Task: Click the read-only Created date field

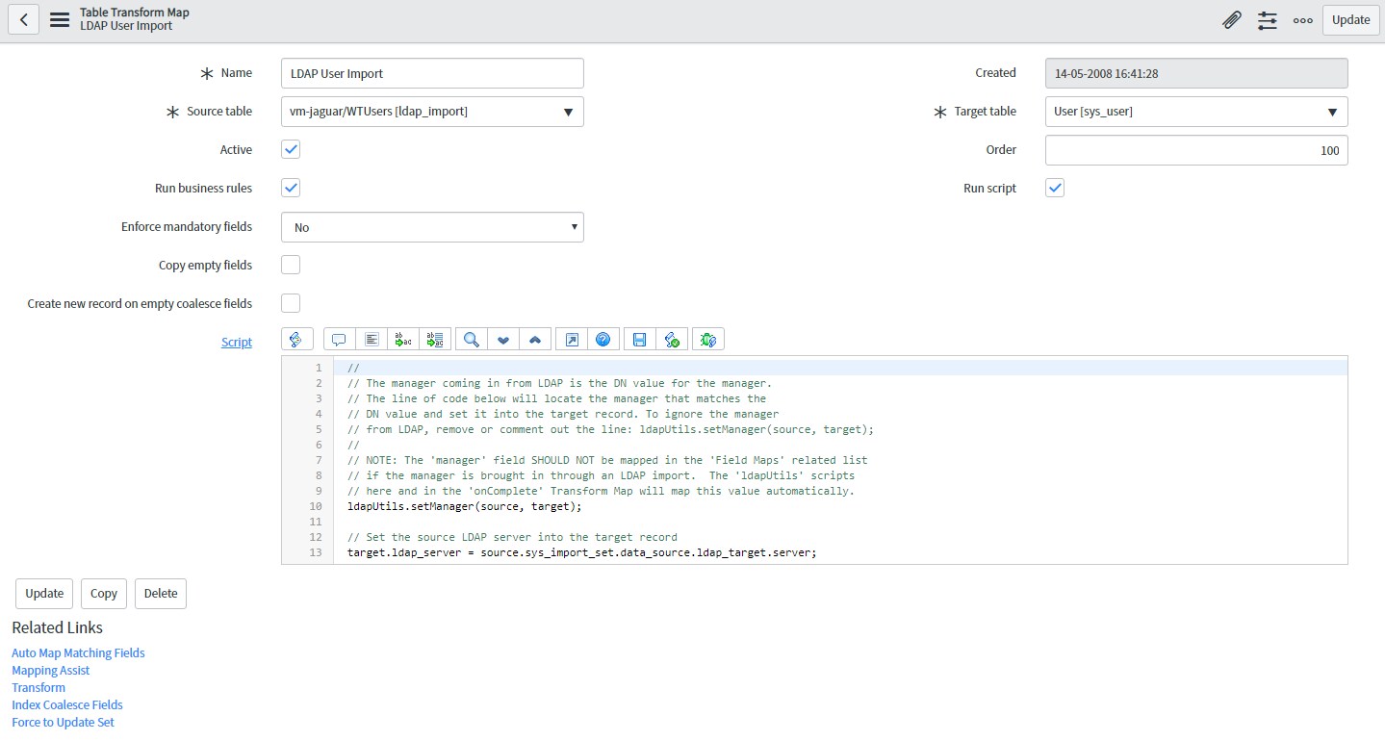Action: tap(1196, 73)
